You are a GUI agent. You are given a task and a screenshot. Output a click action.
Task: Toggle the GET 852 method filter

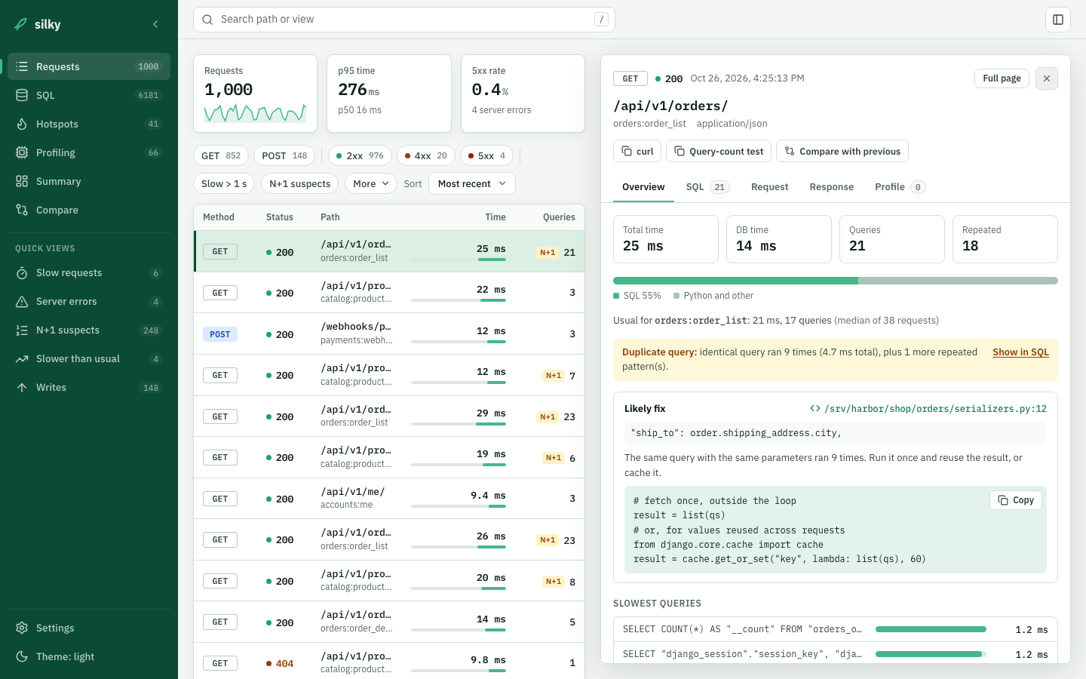(x=221, y=155)
